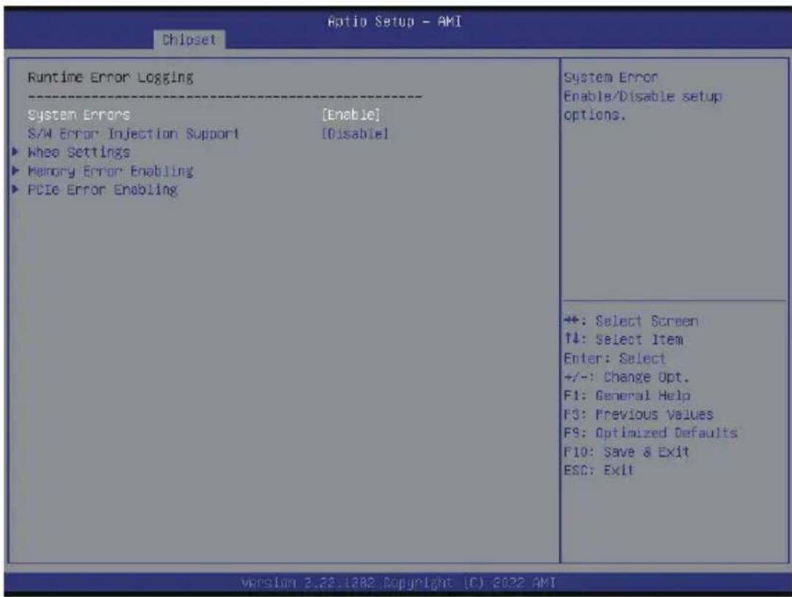This screenshot has height=597, width=792.
Task: Click the F1: General Help hint
Action: 627,396
